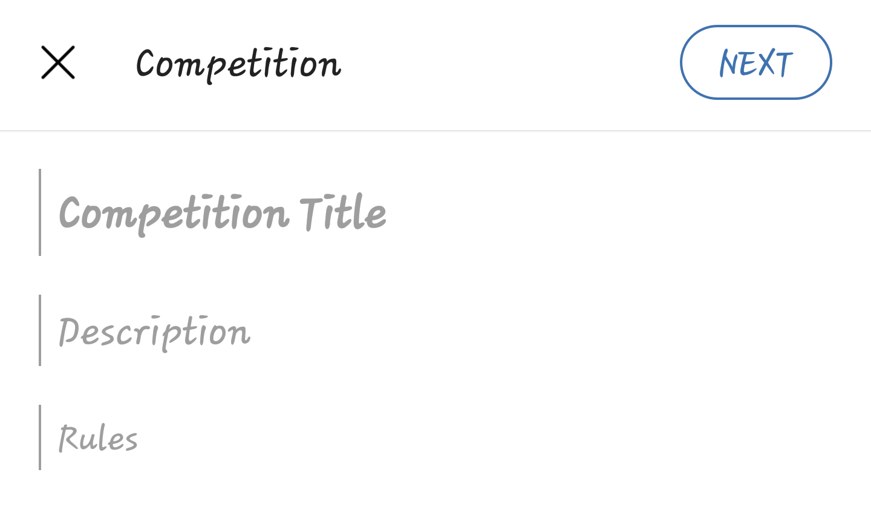Image resolution: width=871 pixels, height=524 pixels.
Task: Choose the Rules entry line
Action: (435, 437)
